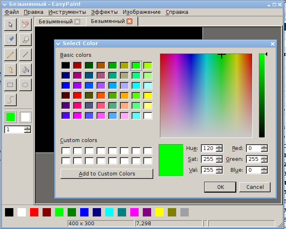Screen dimensions: 286x229
Task: Open the Select Color title bar menu chevron
Action: click(58, 43)
